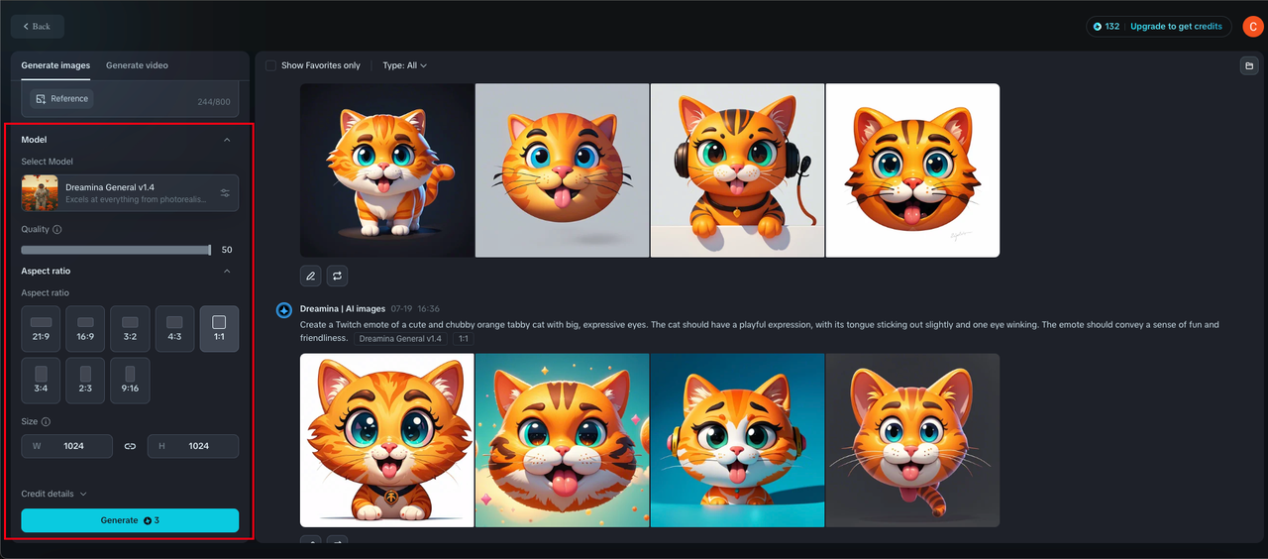Click Upgrade to get credits link
Screen dimensions: 1268x559
(1176, 27)
